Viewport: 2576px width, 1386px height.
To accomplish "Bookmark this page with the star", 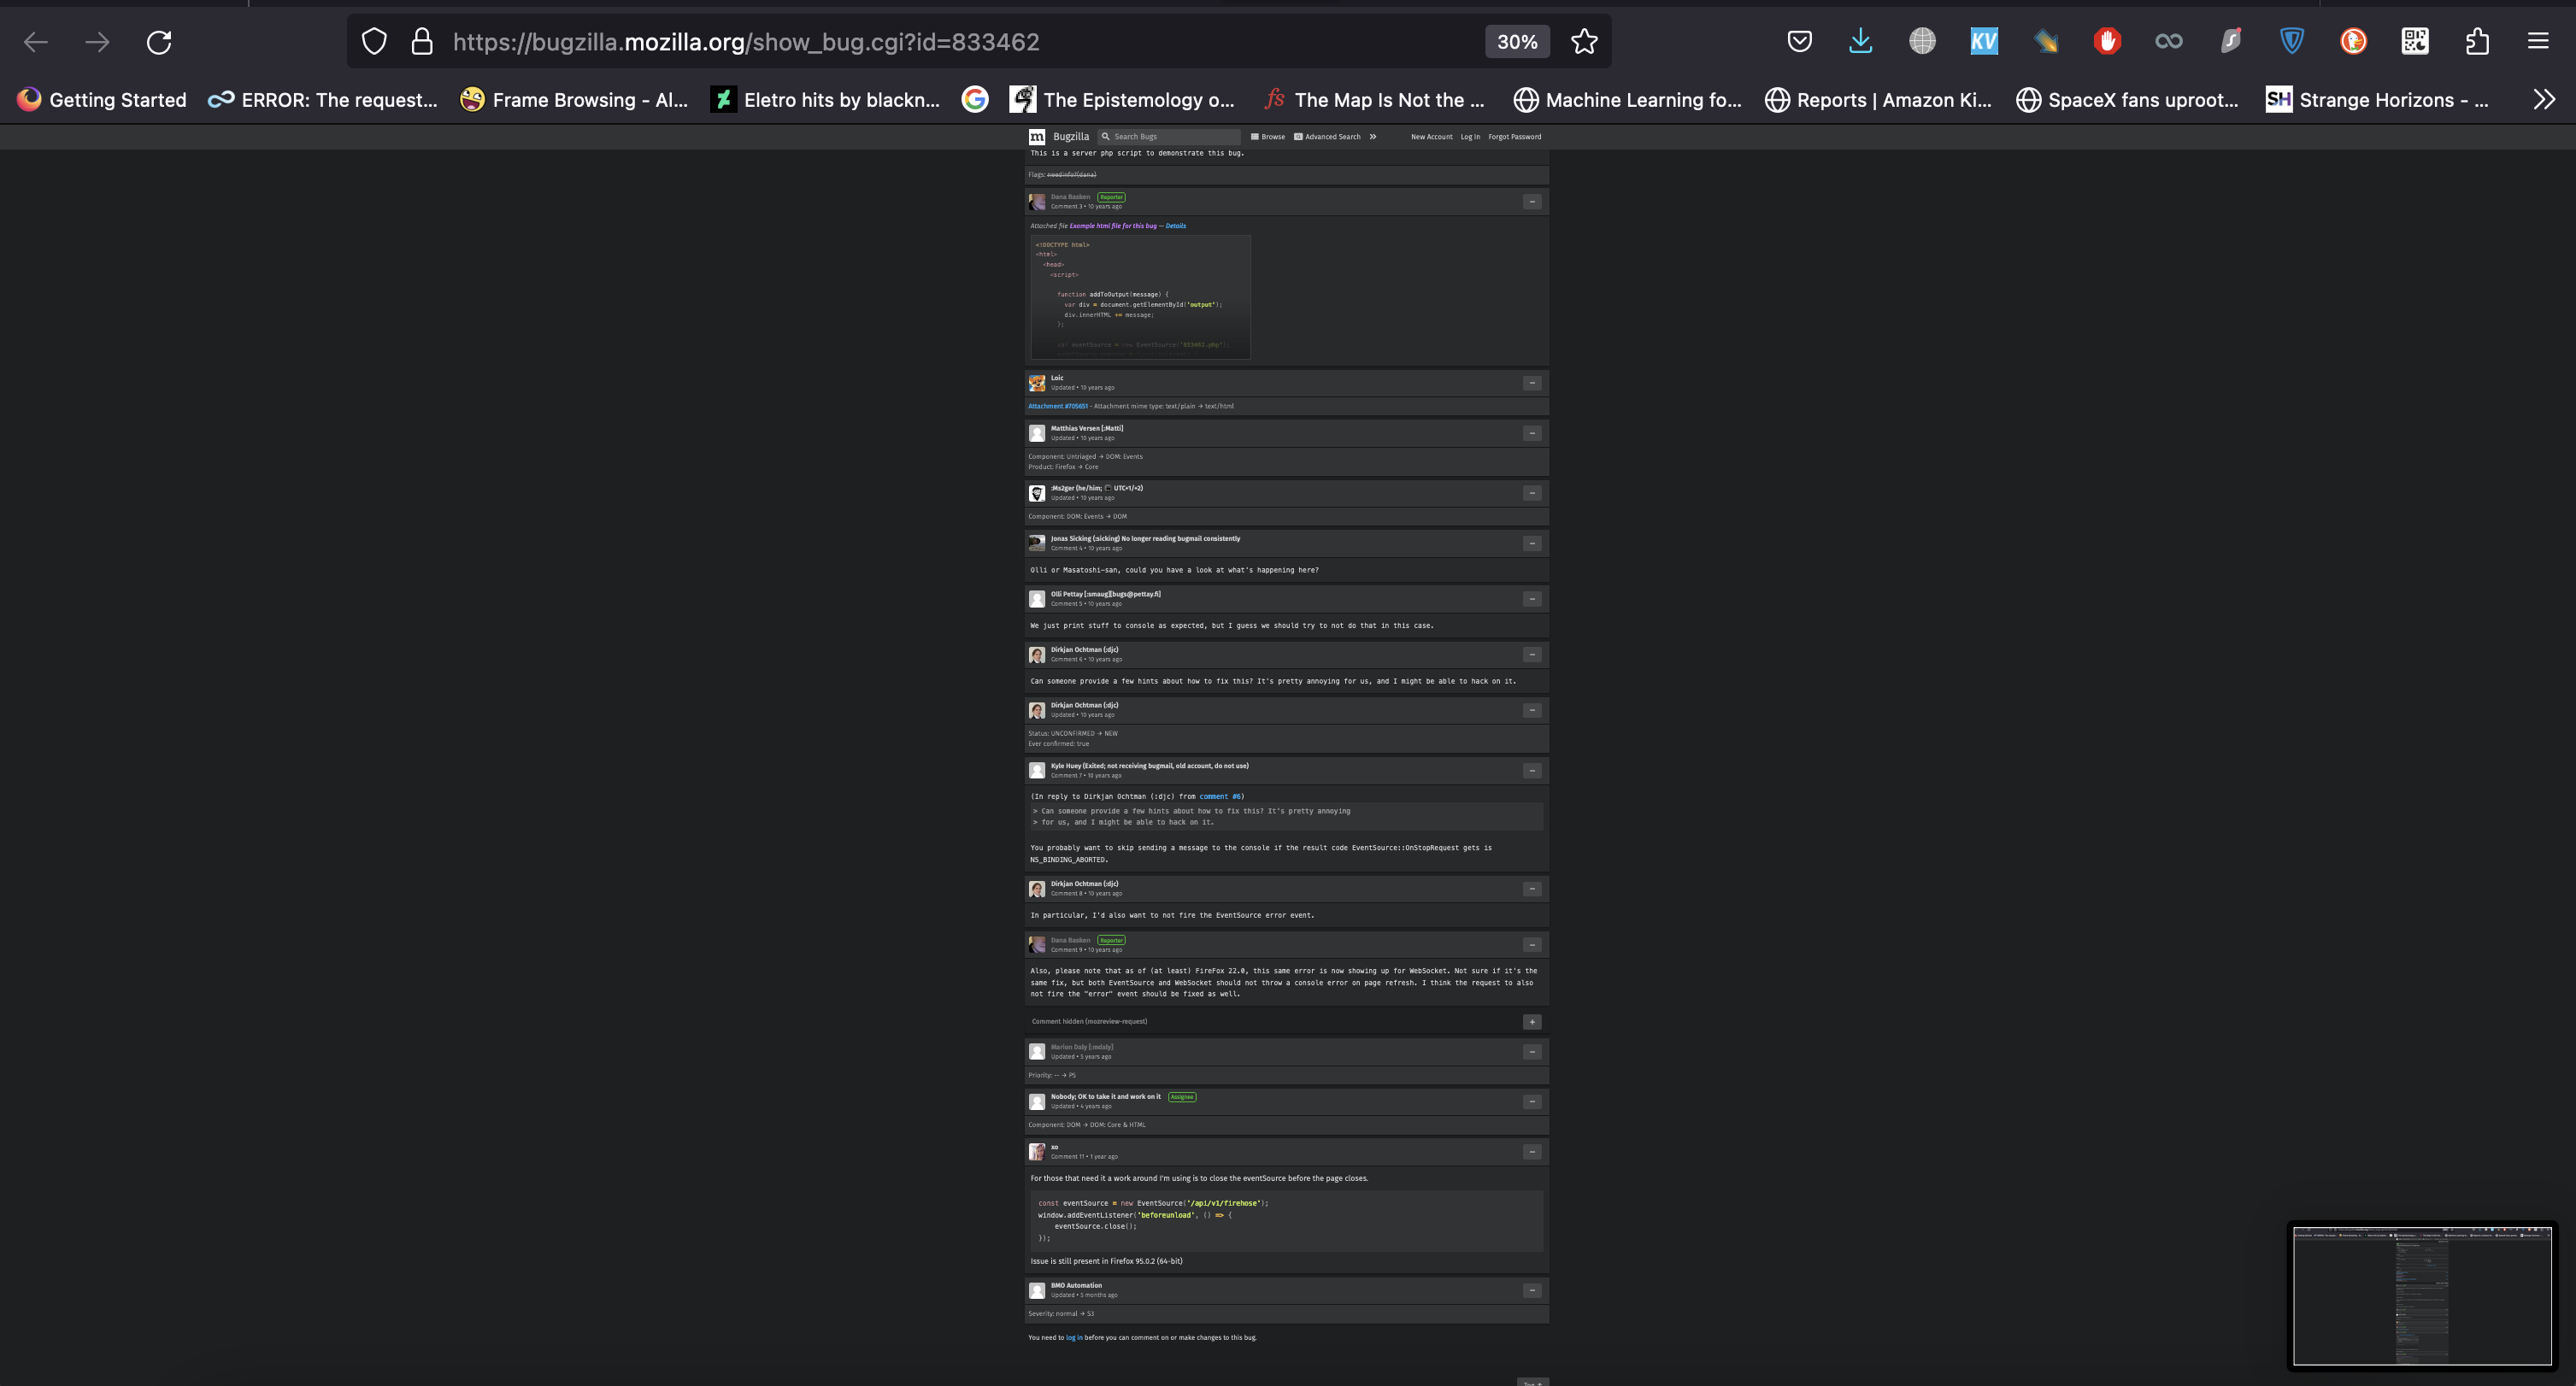I will pyautogui.click(x=1583, y=41).
